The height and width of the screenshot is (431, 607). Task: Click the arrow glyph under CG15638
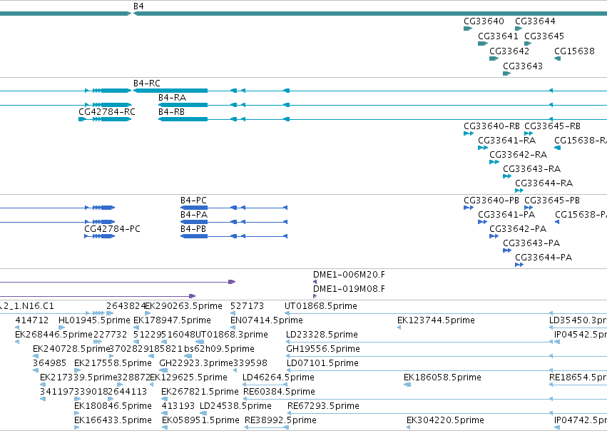(558, 59)
